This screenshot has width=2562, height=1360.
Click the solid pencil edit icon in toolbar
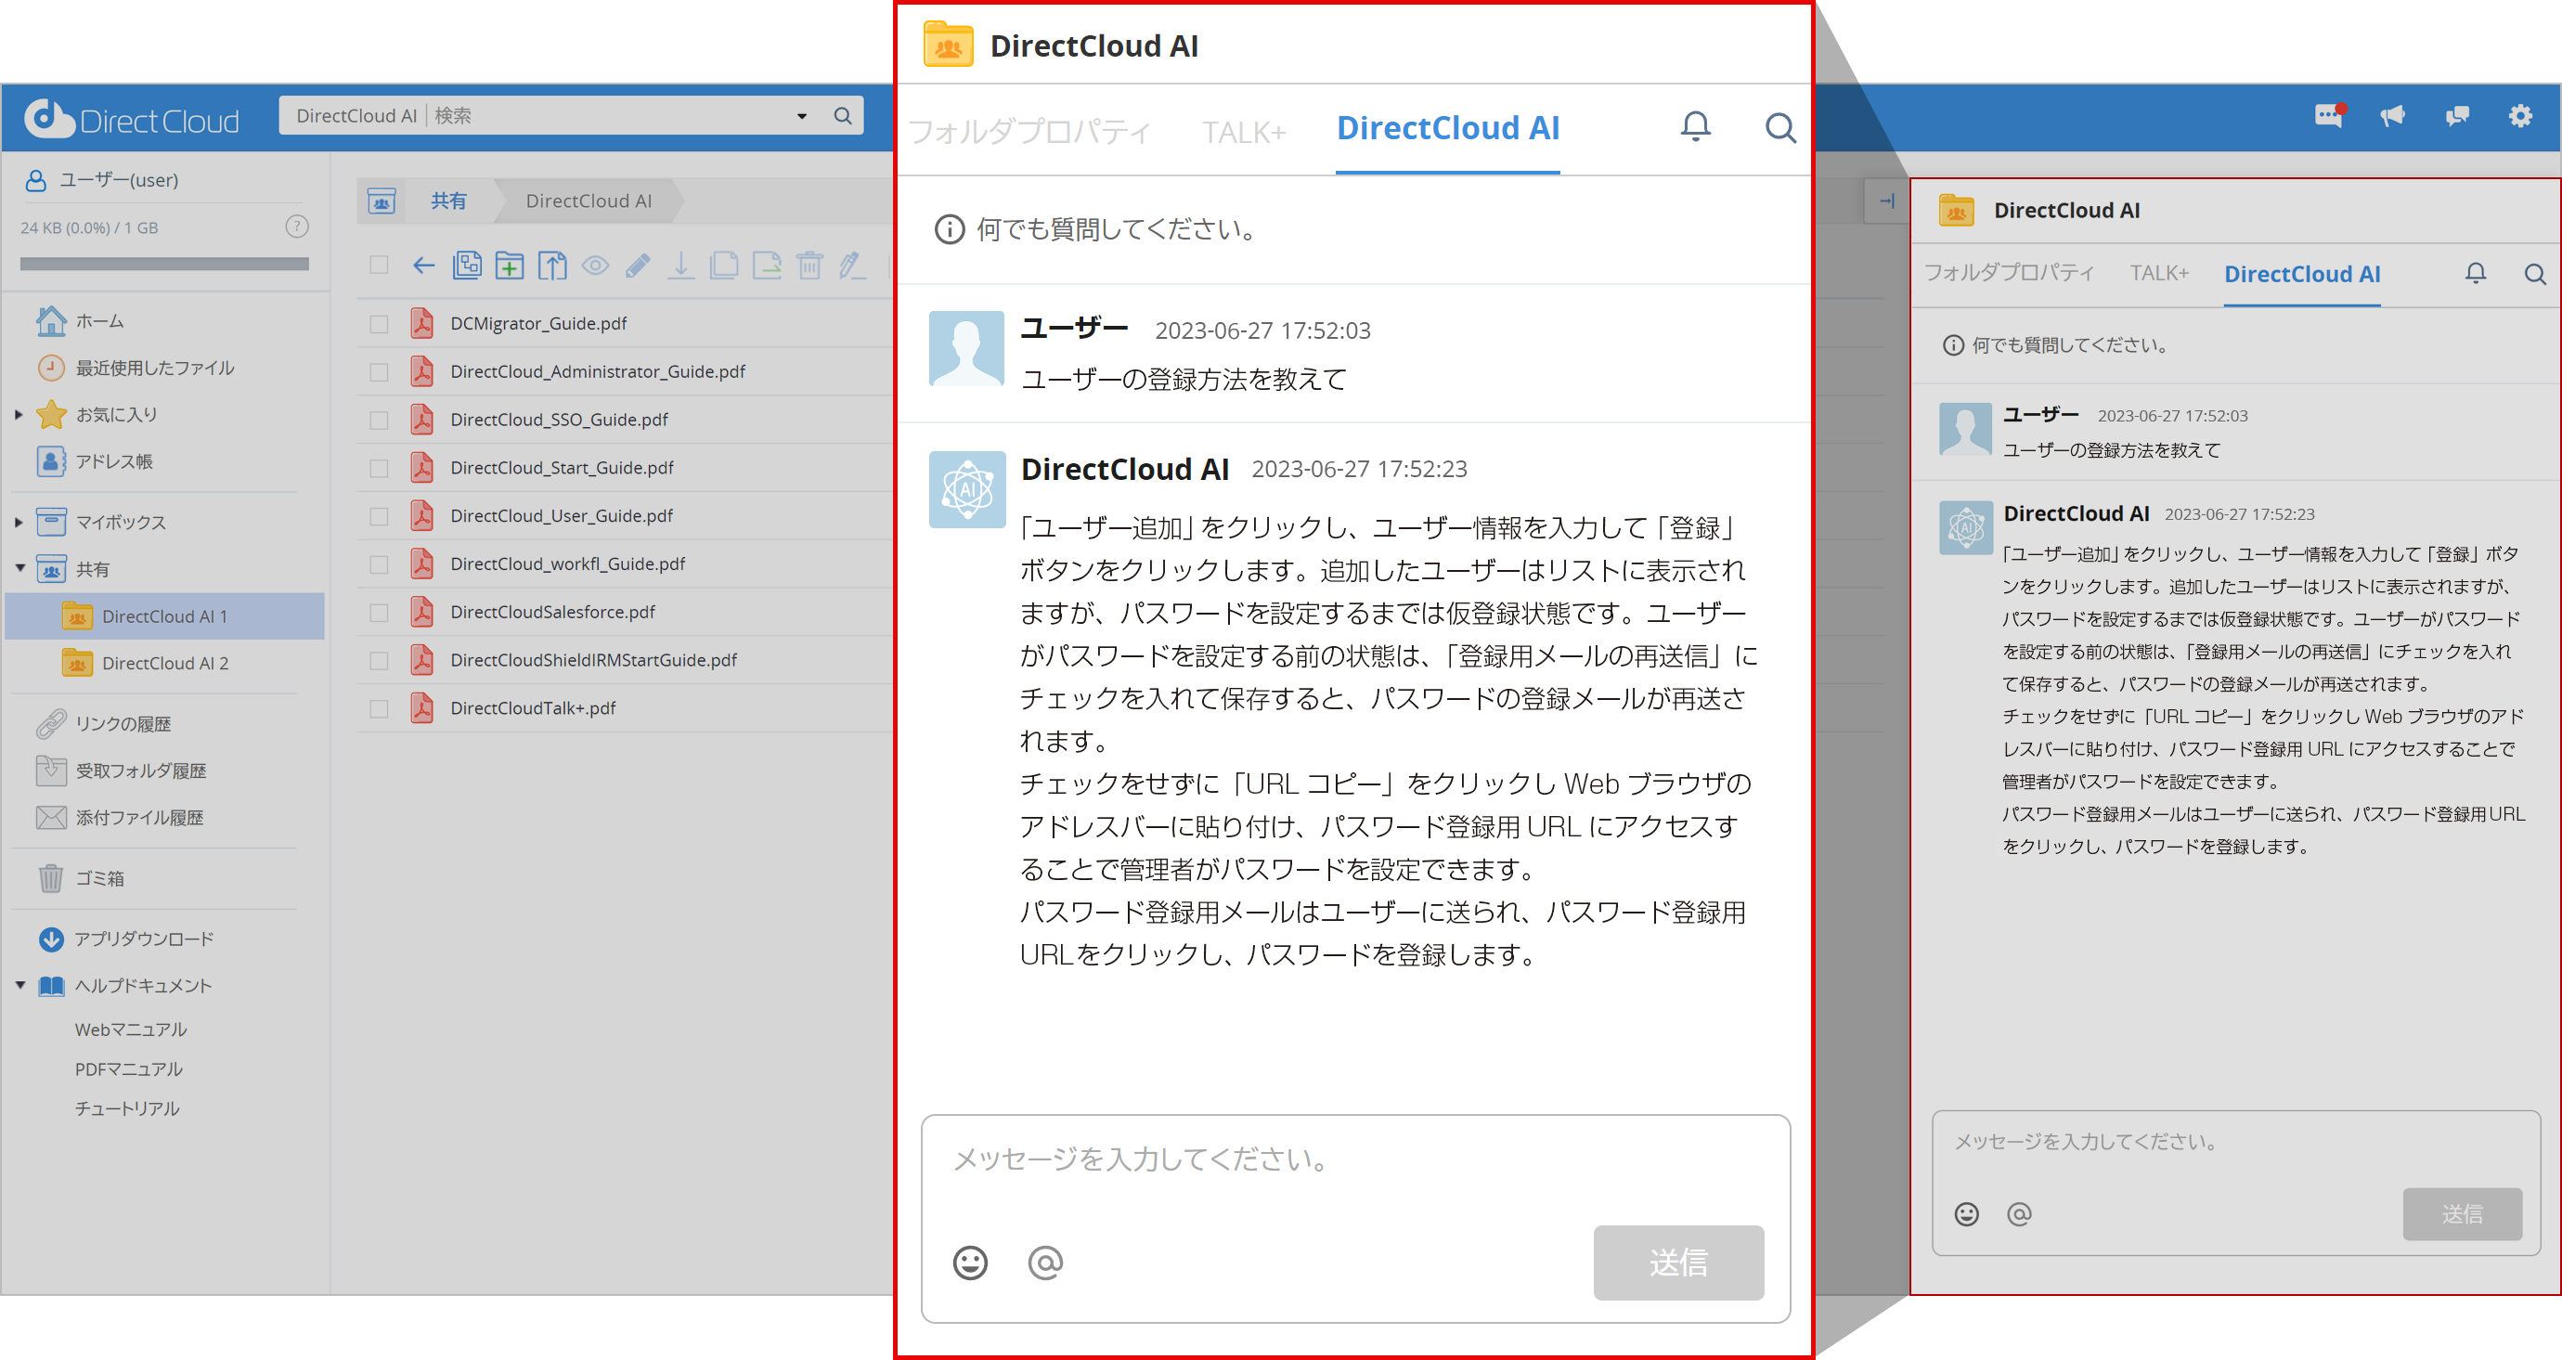click(639, 266)
